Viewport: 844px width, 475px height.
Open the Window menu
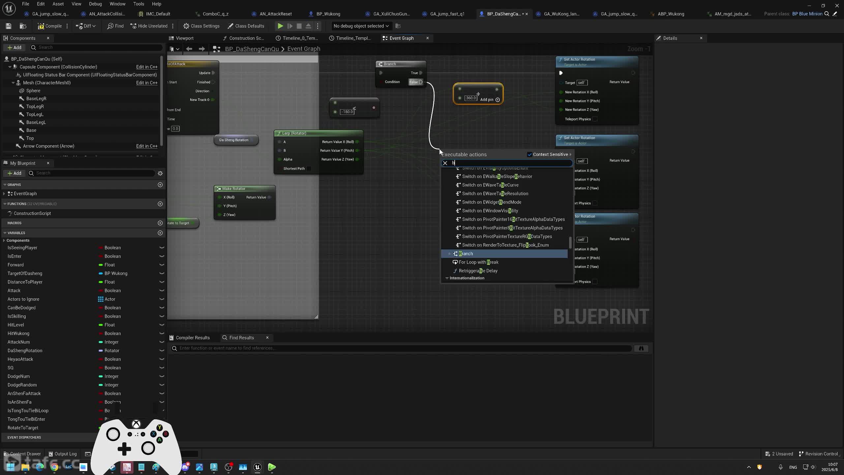coord(117,4)
